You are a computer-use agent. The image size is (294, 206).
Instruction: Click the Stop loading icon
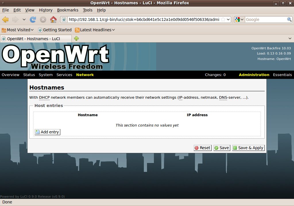43,20
